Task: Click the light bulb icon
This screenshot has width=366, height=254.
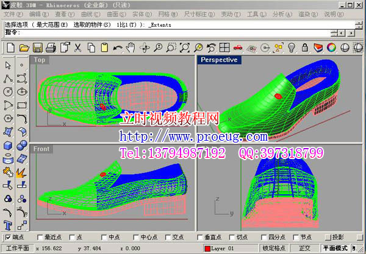Action: click(x=292, y=48)
